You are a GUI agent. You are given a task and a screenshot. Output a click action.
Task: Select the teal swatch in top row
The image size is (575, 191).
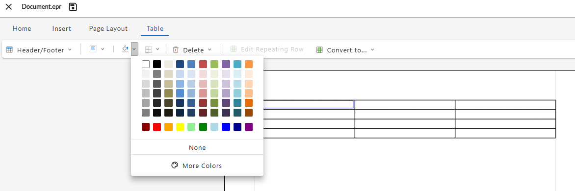tap(237, 64)
